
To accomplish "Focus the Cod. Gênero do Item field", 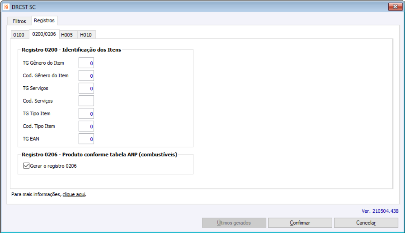I will [x=86, y=75].
